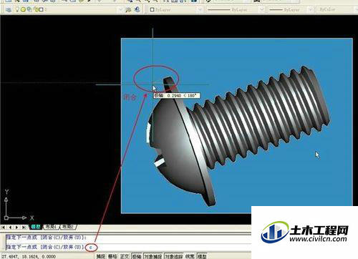358x259 pixels.
Task: Select the screw raster image in drawing
Action: 237,126
